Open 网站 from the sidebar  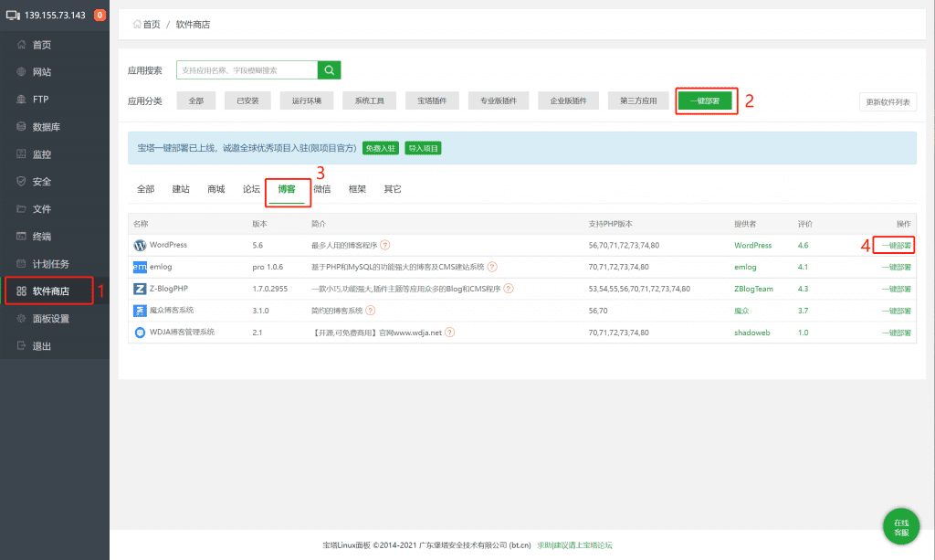tap(41, 72)
